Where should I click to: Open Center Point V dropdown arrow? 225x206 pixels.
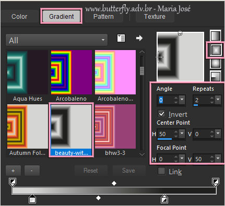pyautogui.click(x=218, y=134)
